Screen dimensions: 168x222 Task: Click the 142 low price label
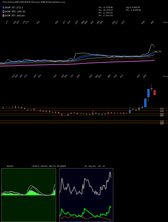(x=13, y=76)
